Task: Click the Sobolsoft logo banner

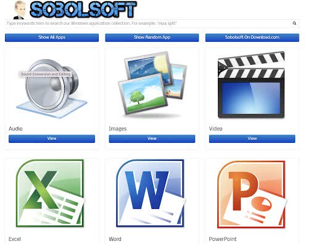Action: pyautogui.click(x=83, y=10)
